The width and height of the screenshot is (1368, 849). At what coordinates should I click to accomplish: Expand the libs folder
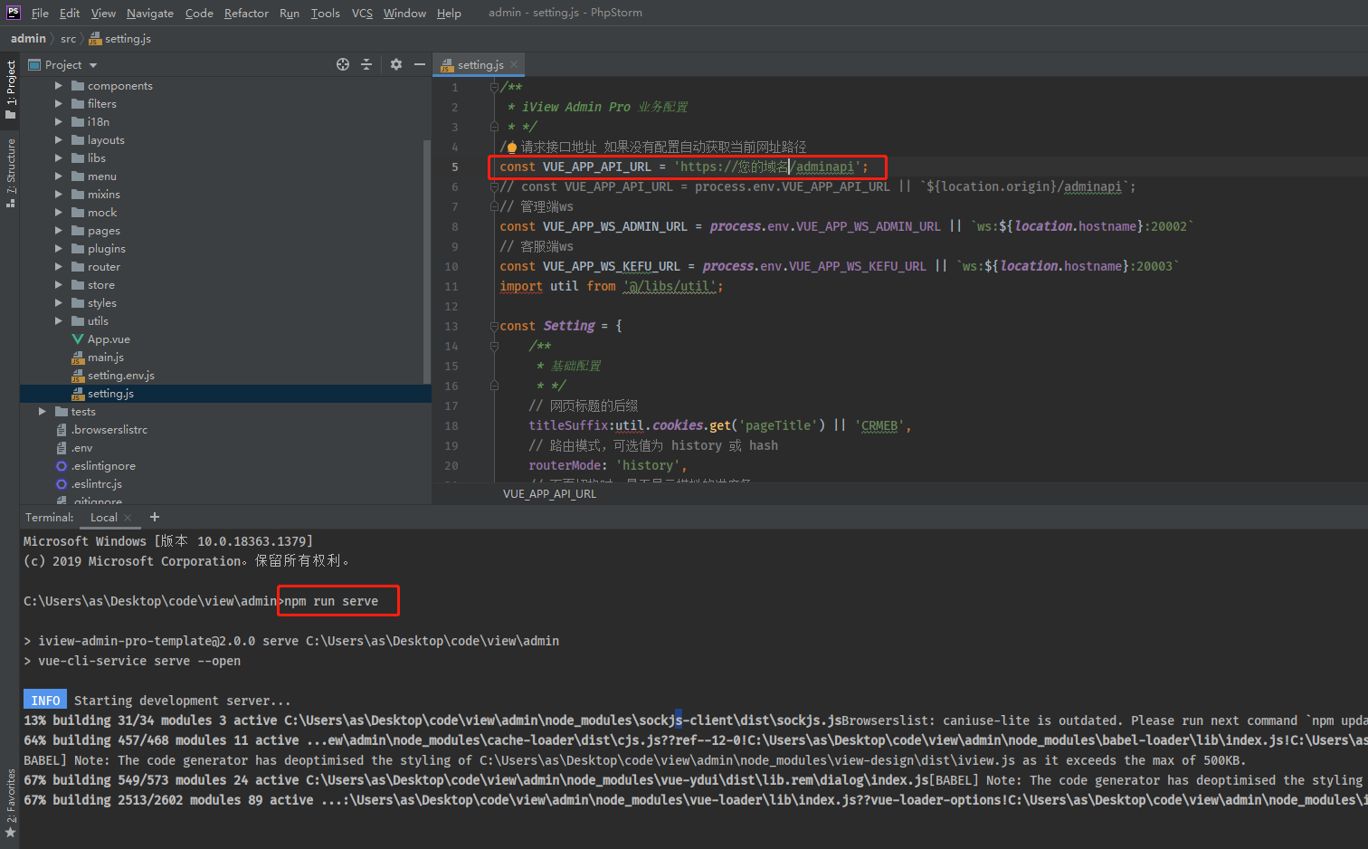59,158
